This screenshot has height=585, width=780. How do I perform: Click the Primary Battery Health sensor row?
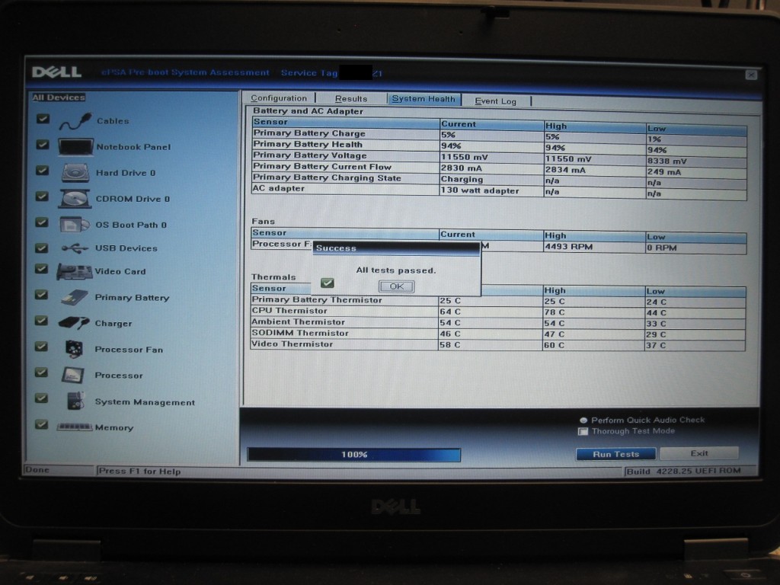tap(500, 145)
